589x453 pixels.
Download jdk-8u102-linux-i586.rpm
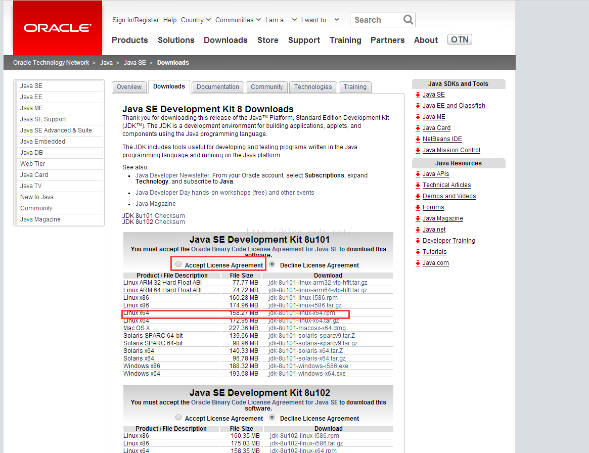(304, 436)
